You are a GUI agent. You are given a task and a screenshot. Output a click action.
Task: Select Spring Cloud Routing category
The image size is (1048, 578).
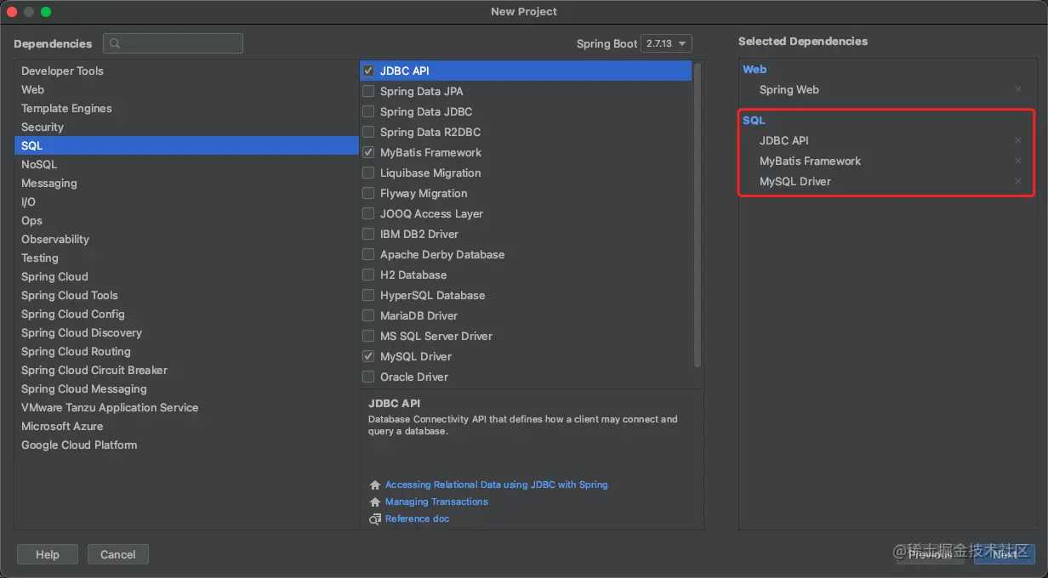click(186, 351)
